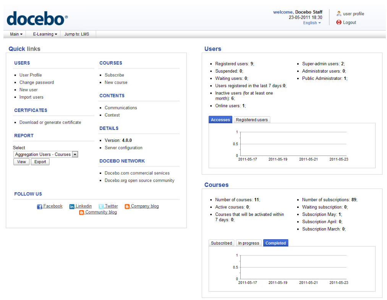Image resolution: width=387 pixels, height=300 pixels.
Task: Click the red Logout icon
Action: (339, 23)
